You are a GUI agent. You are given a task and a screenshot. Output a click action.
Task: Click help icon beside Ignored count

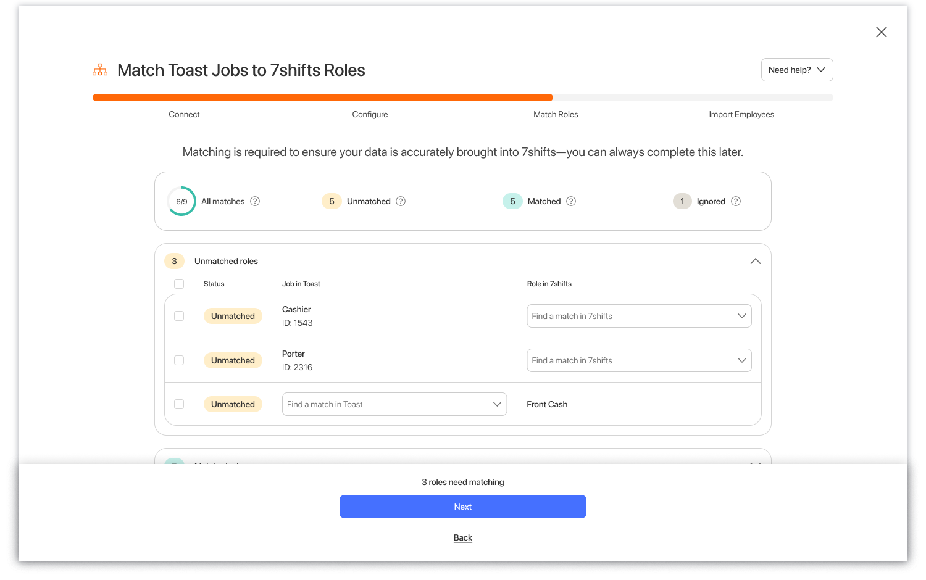tap(736, 201)
